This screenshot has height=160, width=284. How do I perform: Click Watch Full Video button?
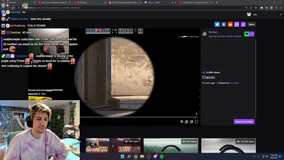click(244, 121)
